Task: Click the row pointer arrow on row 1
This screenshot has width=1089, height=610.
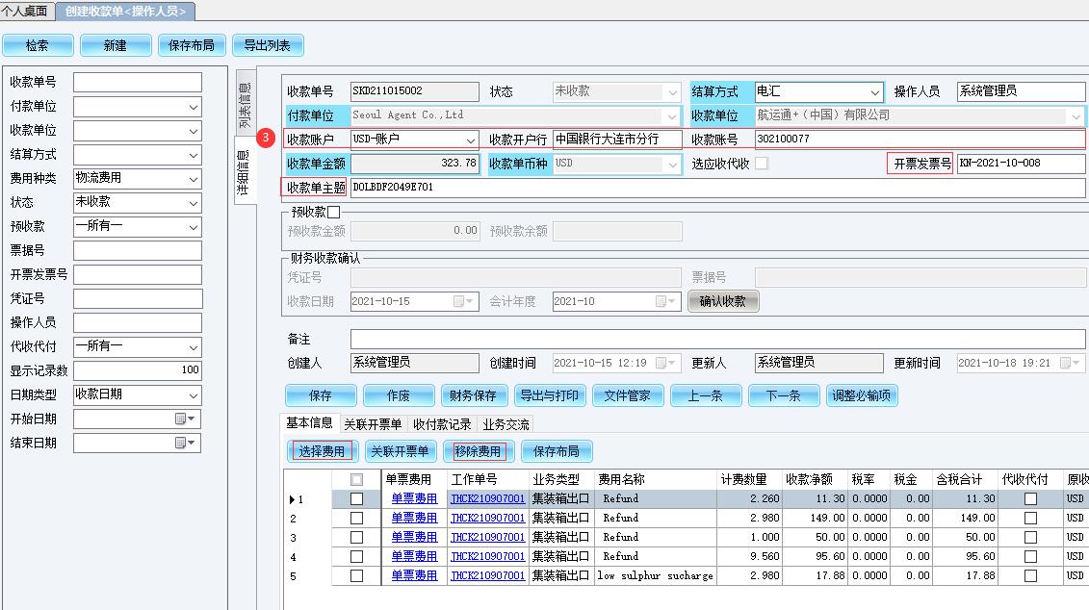Action: tap(293, 499)
